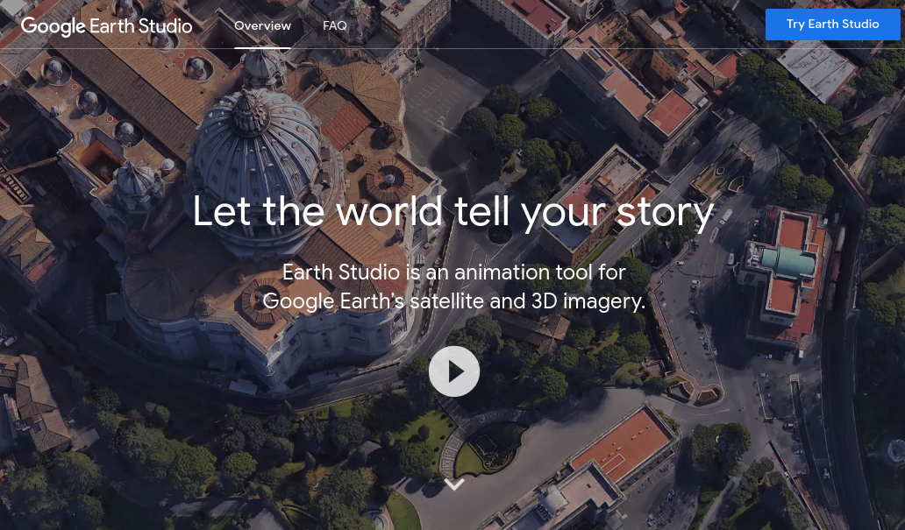
Task: Click the text "Google Earth's satellite and 3D imagery."
Action: pos(454,300)
